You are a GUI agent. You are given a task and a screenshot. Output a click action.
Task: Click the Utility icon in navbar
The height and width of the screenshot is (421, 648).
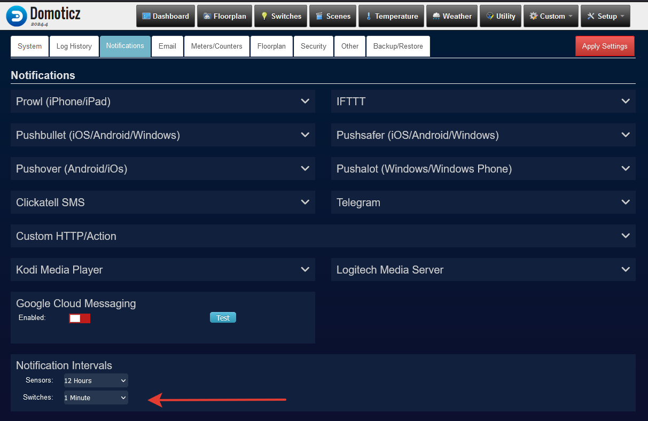(x=490, y=16)
